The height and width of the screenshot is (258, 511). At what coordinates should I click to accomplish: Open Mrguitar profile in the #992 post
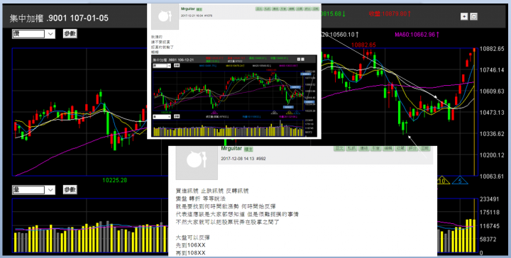coord(231,149)
